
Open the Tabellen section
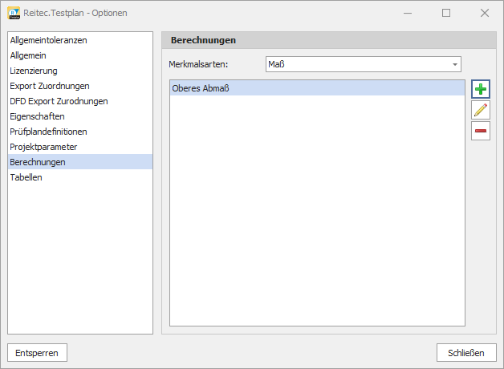tap(80, 177)
